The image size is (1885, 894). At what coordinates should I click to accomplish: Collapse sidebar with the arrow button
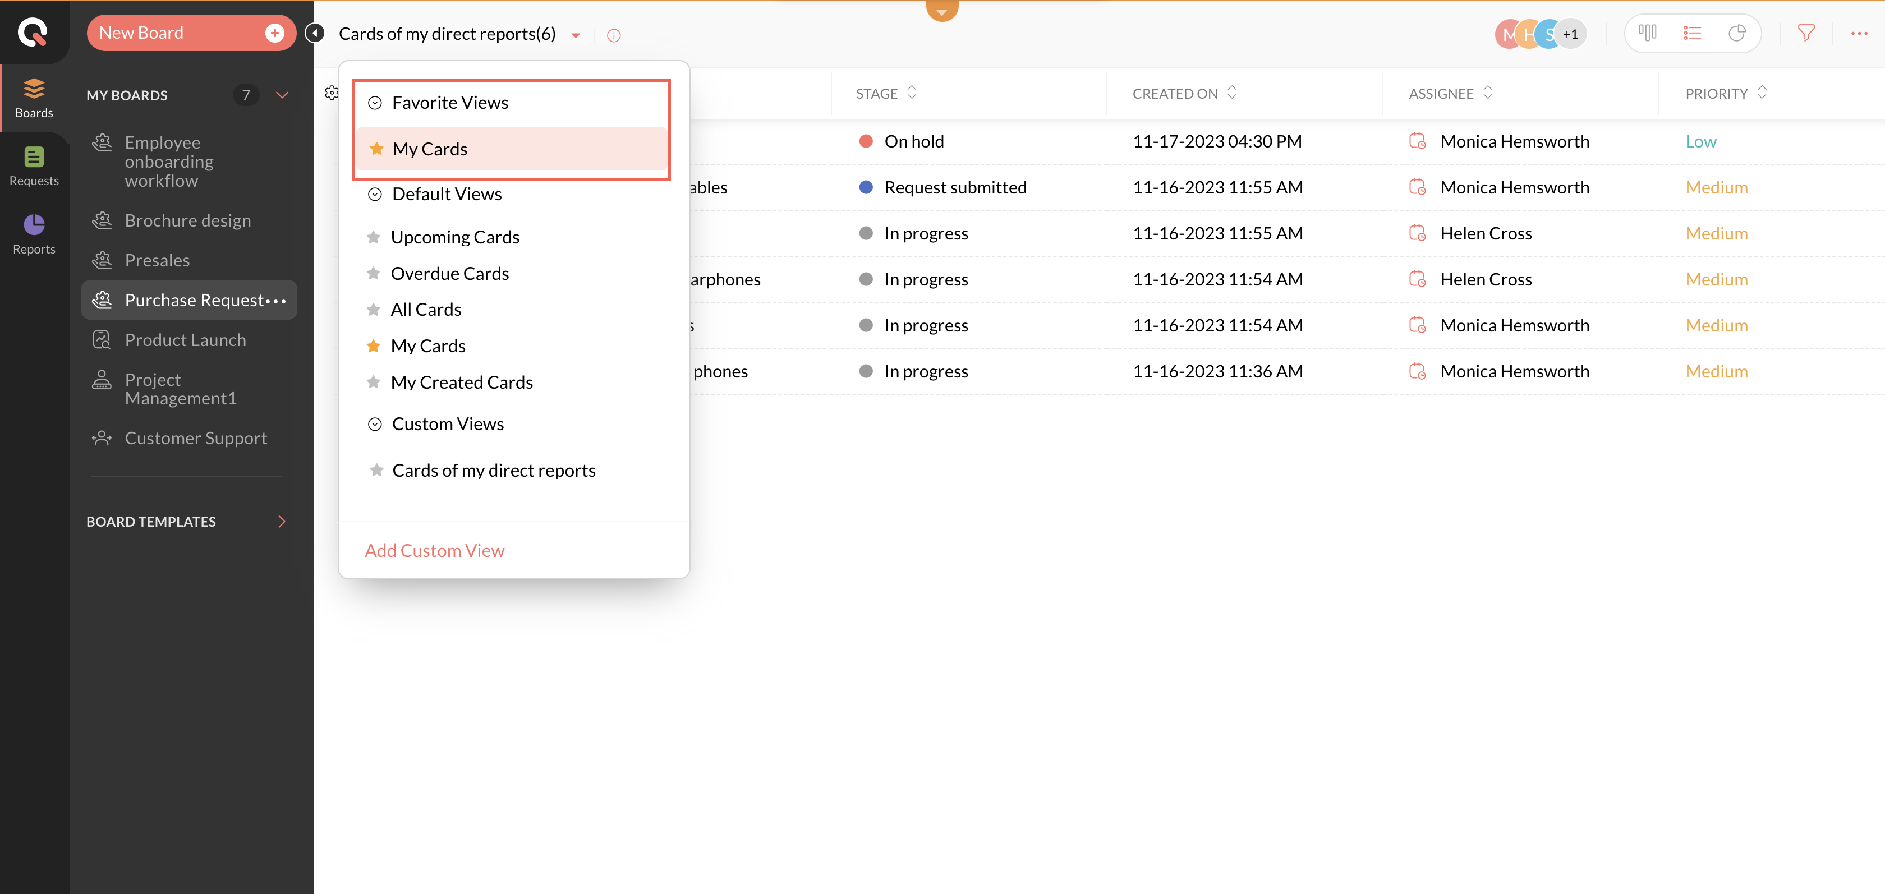point(315,33)
